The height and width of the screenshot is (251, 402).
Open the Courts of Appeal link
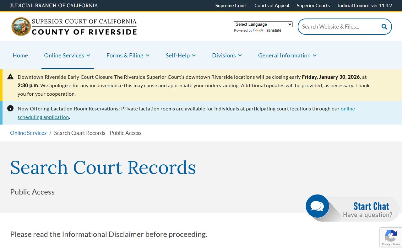(x=272, y=5)
